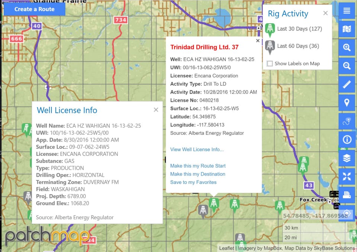Click the coordinates readout 54.78485
The image size is (357, 252).
(x=315, y=216)
